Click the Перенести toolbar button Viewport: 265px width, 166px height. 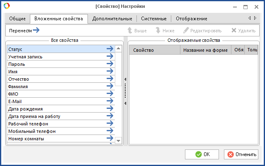(x=24, y=31)
